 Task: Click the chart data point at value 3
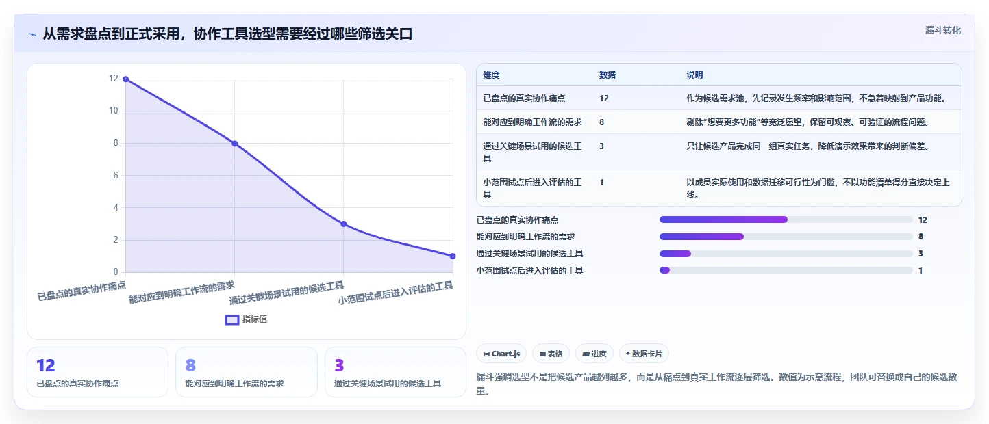pyautogui.click(x=344, y=224)
